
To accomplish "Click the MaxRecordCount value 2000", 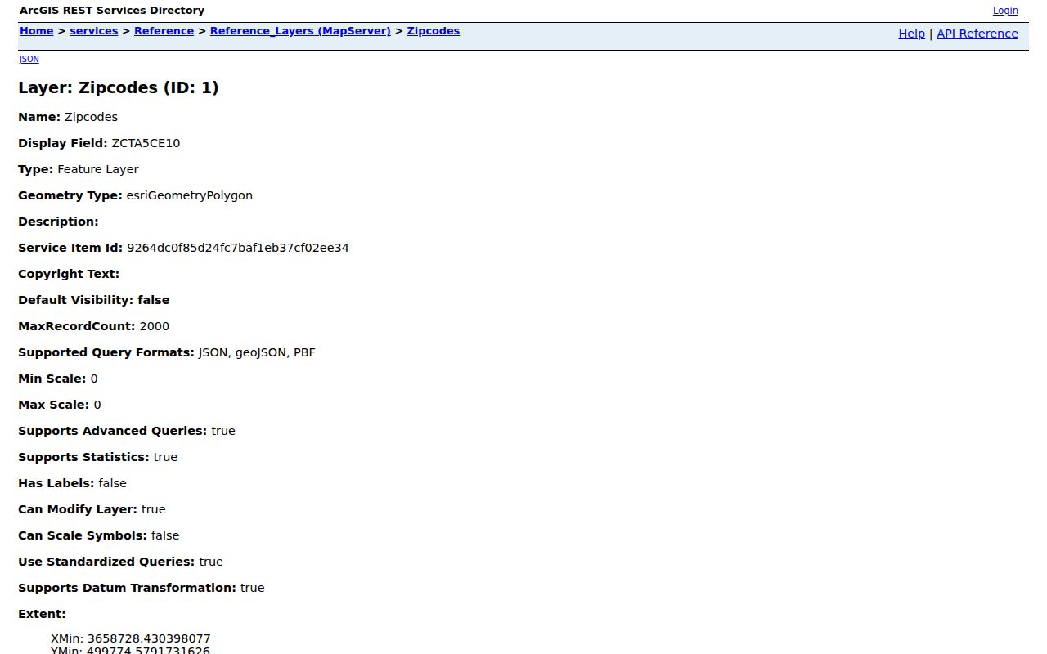I will coord(155,326).
